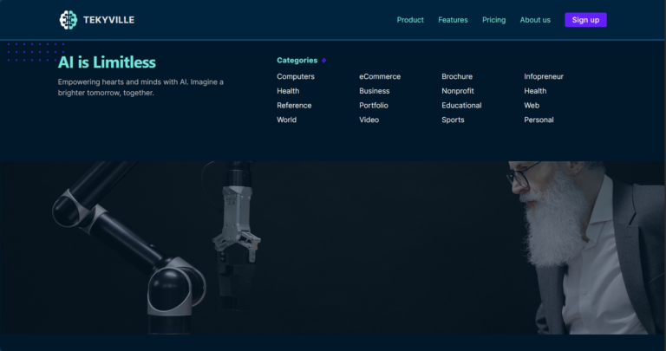Screen dimensions: 666x351
Task: Open the eCommerce category
Action: pyautogui.click(x=380, y=76)
